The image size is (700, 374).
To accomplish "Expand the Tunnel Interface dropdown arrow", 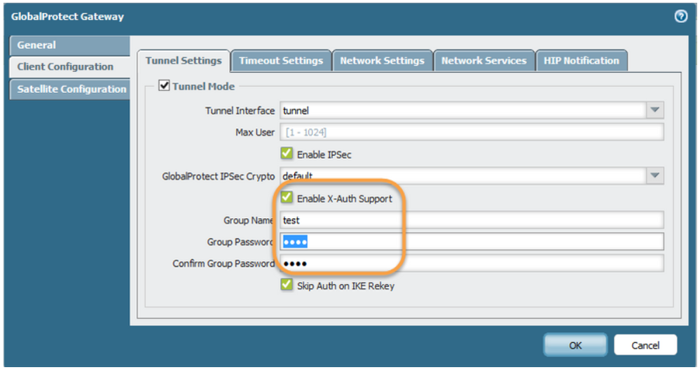I will tap(654, 110).
